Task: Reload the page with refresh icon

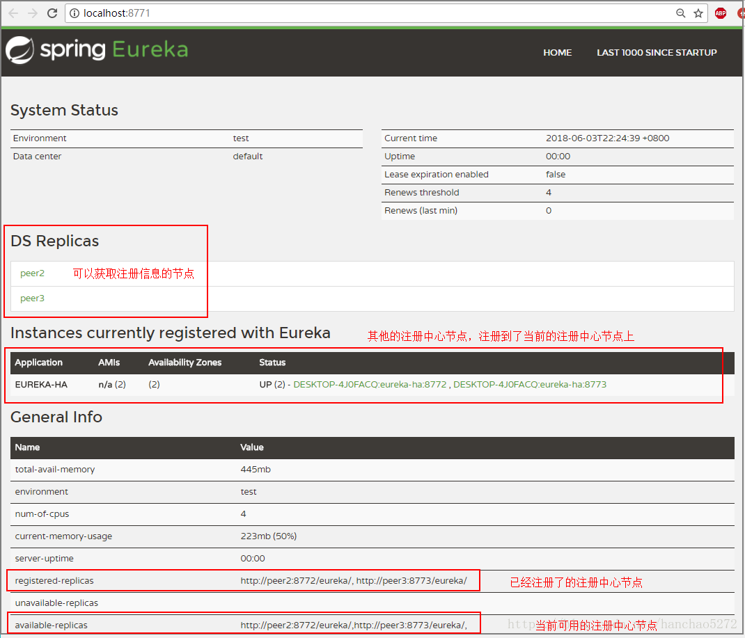Action: (x=52, y=13)
